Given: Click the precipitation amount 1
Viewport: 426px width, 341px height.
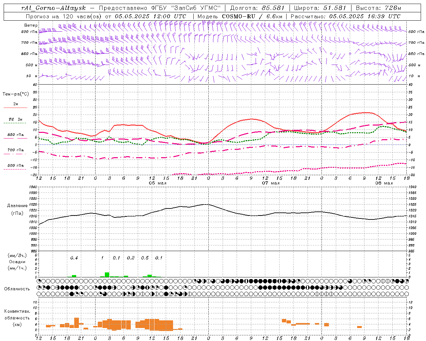Looking at the screenshot, I should (x=102, y=258).
